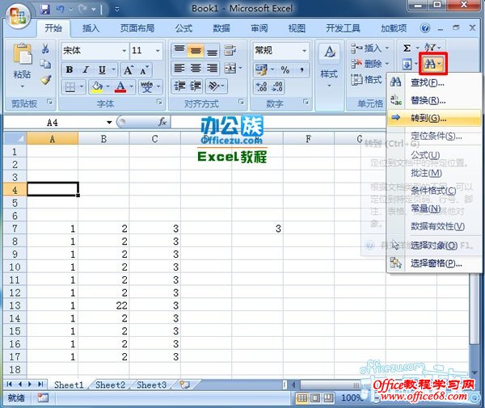Open the 页面布局 ribbon tab
Screen dimensions: 485x408
137,28
